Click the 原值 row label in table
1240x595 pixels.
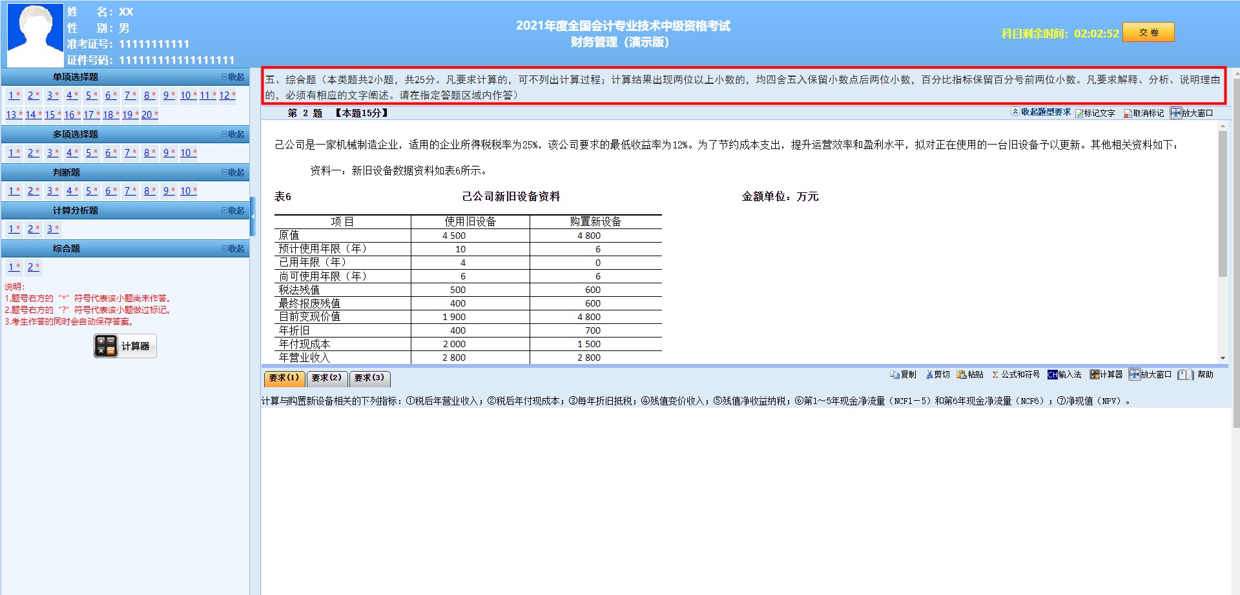click(x=289, y=236)
